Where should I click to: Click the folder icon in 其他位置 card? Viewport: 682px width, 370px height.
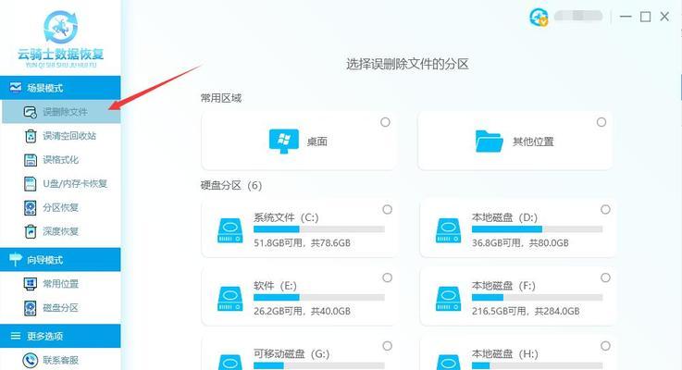(490, 142)
